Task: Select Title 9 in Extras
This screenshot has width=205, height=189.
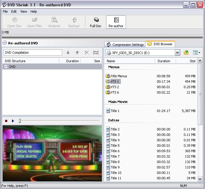Action: 113,167
